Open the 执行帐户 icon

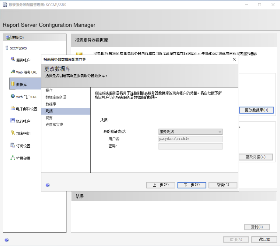coord(13,121)
